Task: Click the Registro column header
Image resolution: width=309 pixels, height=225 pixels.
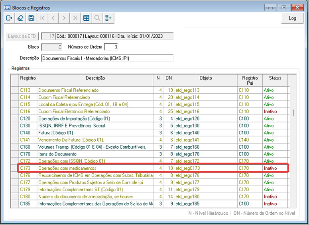Action: (x=28, y=78)
